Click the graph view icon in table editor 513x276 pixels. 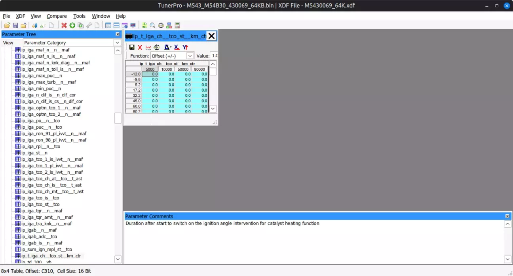click(x=148, y=47)
